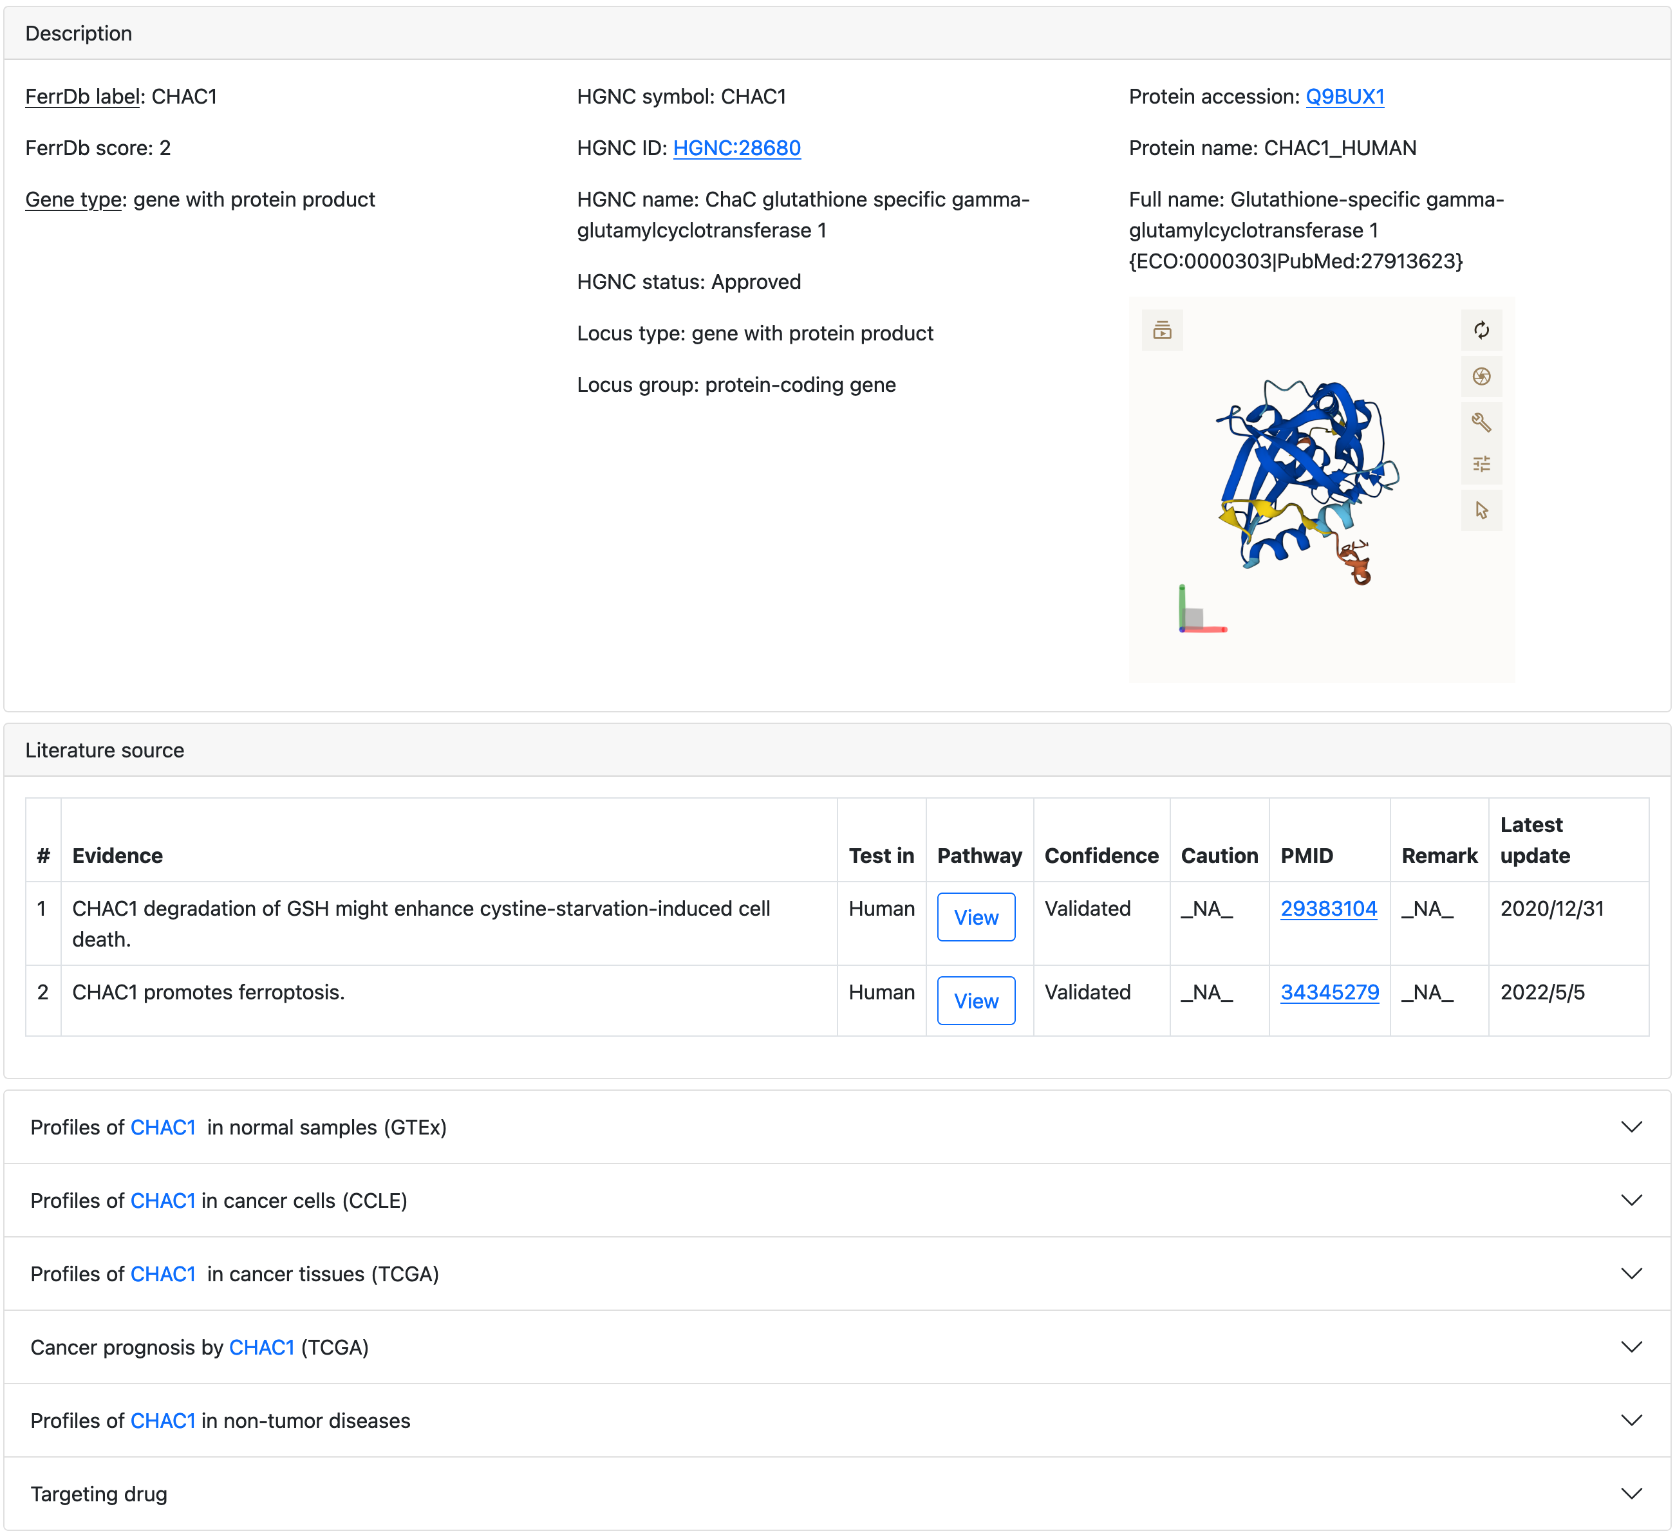Image resolution: width=1675 pixels, height=1538 pixels.
Task: Expand Cancer prognosis by CHAC1 (TCGA)
Action: (837, 1347)
